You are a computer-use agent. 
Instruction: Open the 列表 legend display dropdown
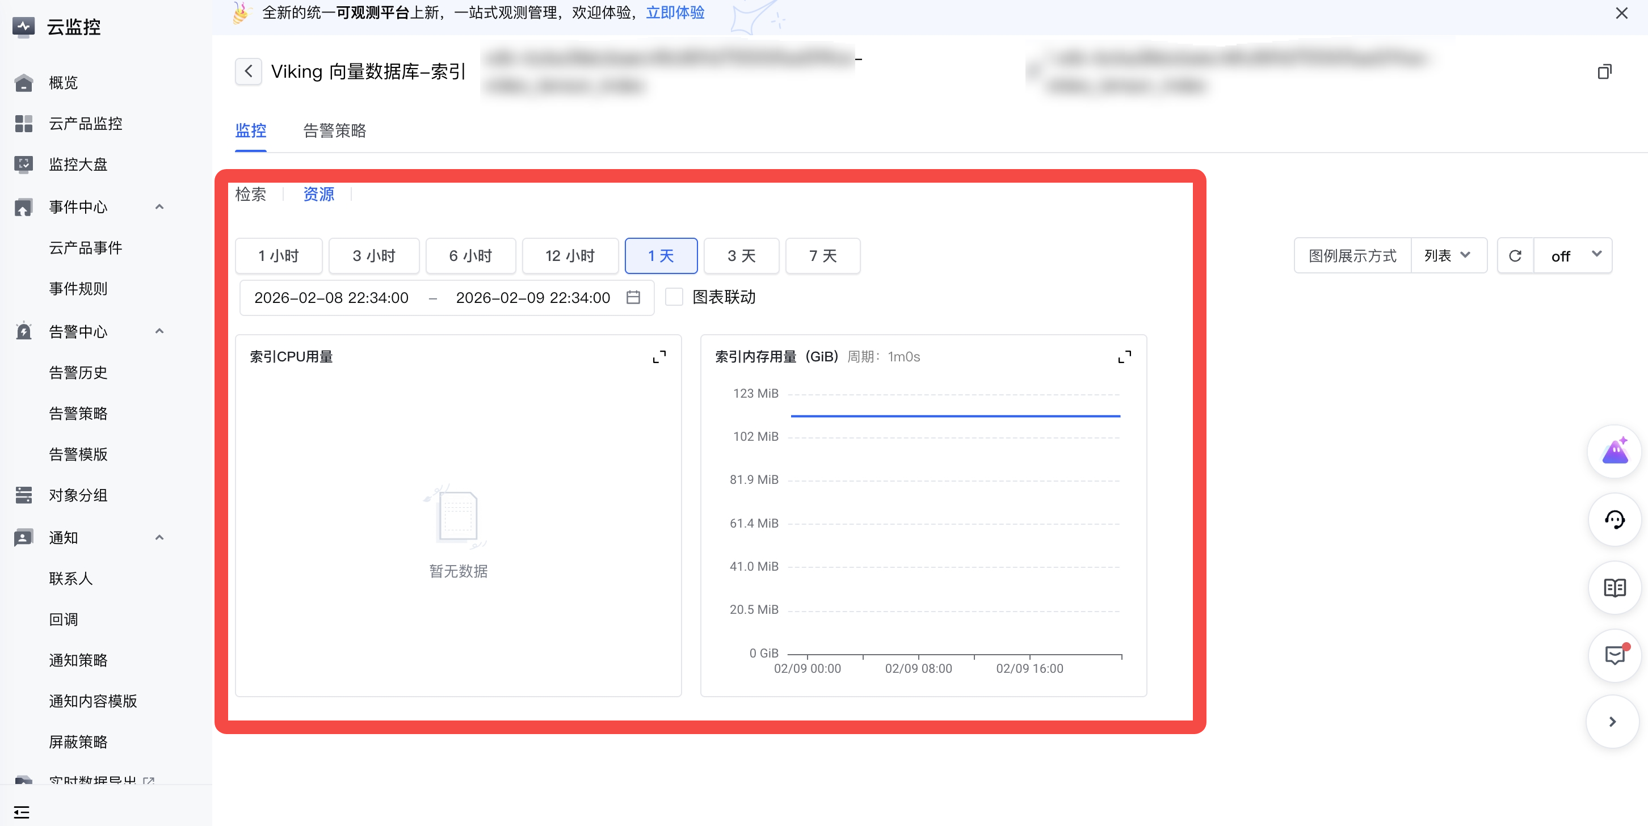pos(1448,256)
